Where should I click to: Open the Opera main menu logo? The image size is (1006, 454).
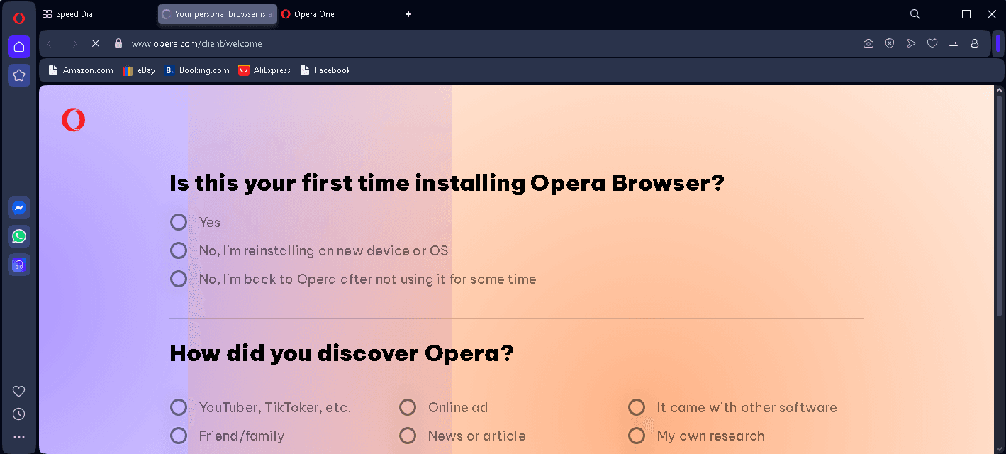(19, 18)
